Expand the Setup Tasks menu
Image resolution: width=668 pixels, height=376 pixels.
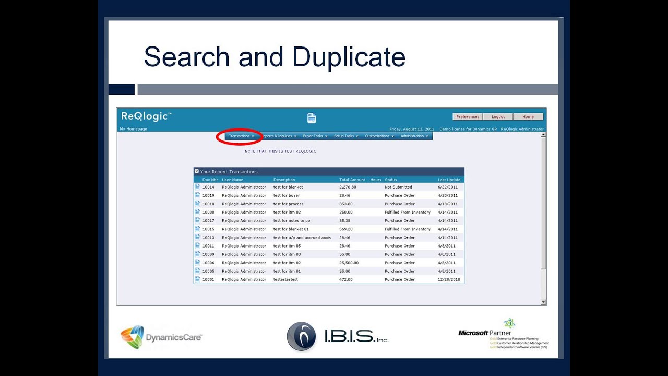point(346,136)
